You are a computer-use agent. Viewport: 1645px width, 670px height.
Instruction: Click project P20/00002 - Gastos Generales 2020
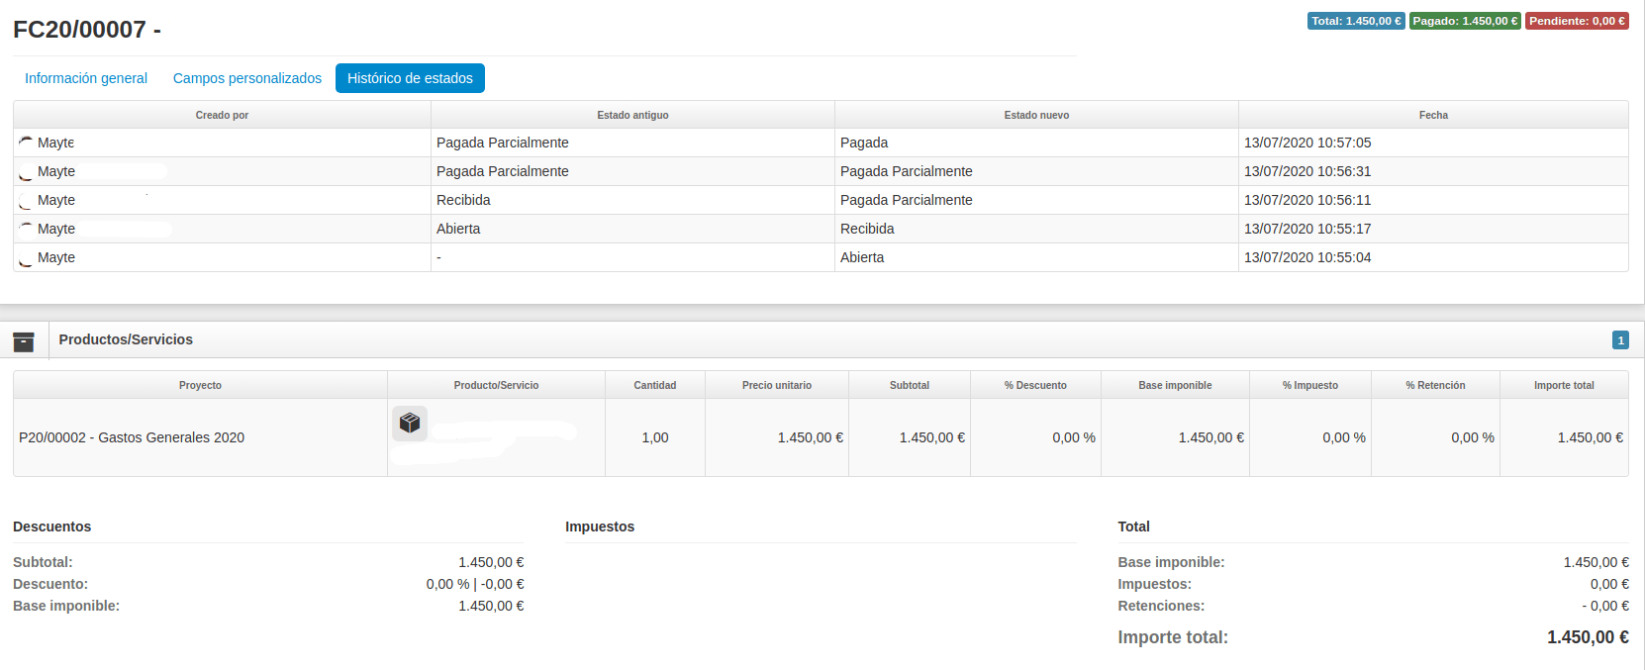[132, 437]
